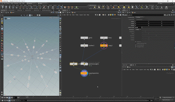Open the No cam dropdown in viewport
This screenshot has height=102, width=175.
pyautogui.click(x=56, y=18)
